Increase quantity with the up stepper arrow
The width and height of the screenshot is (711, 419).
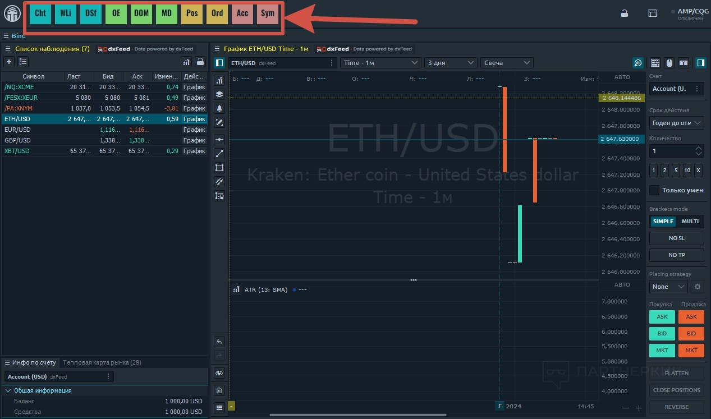pos(698,148)
